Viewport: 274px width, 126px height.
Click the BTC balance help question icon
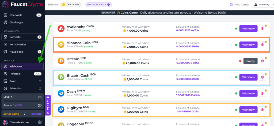click(x=109, y=5)
